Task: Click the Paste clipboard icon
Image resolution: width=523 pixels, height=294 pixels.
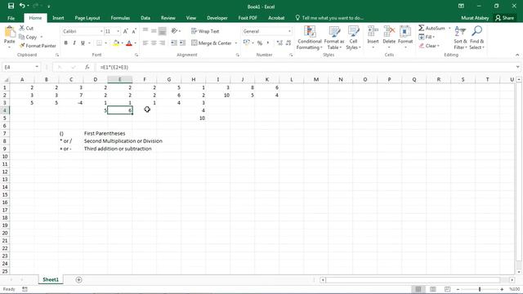Action: 9,32
